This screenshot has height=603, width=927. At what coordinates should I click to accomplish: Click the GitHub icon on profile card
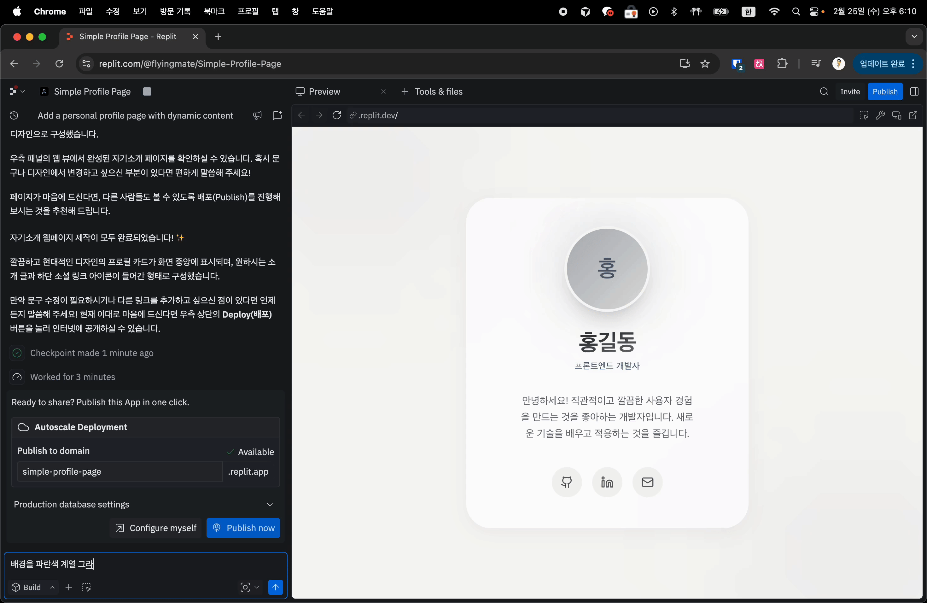(x=566, y=482)
